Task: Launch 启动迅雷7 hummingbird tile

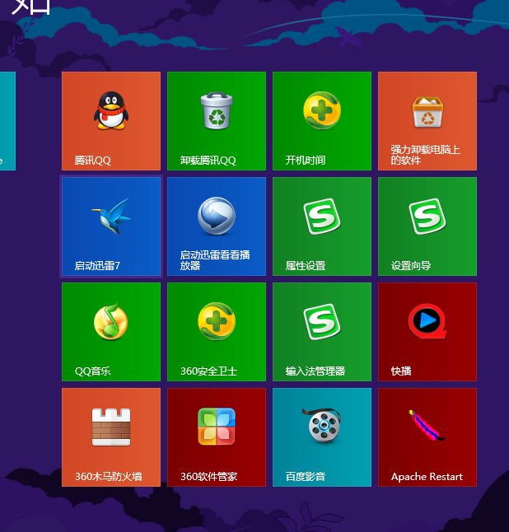Action: pyautogui.click(x=110, y=226)
